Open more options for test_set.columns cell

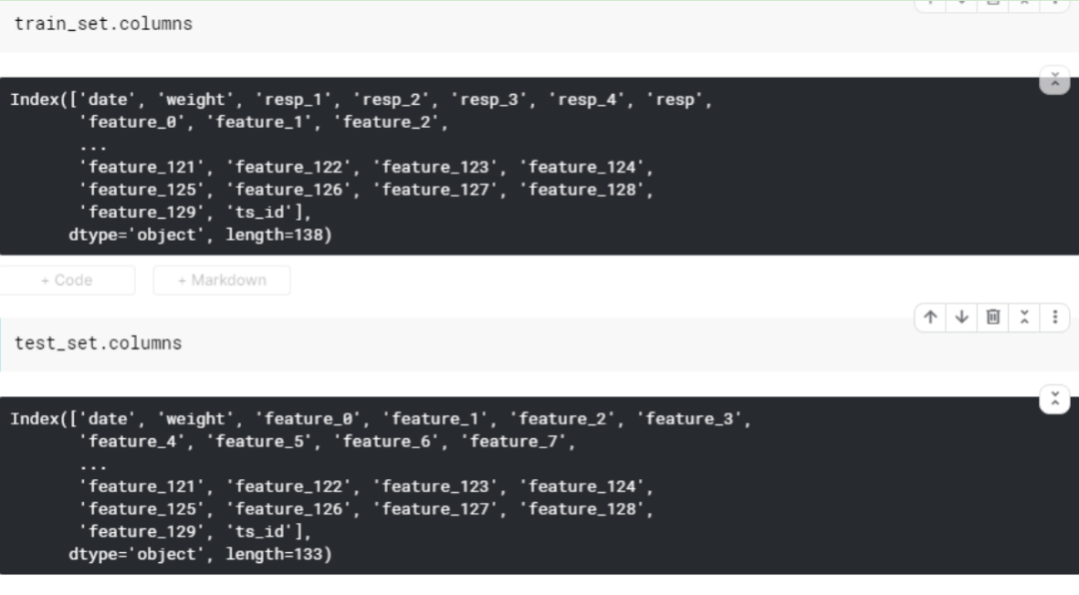pyautogui.click(x=1054, y=317)
